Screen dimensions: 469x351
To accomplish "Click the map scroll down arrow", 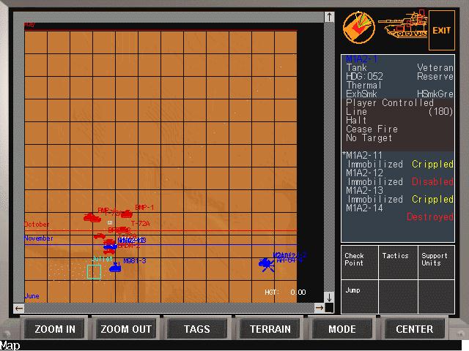I will coord(329,298).
